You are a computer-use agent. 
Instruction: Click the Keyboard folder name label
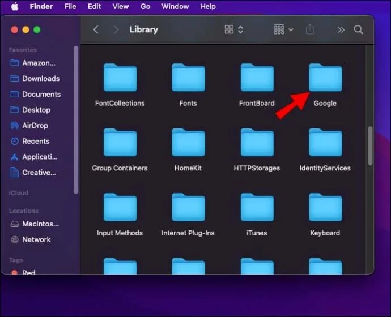(x=325, y=233)
